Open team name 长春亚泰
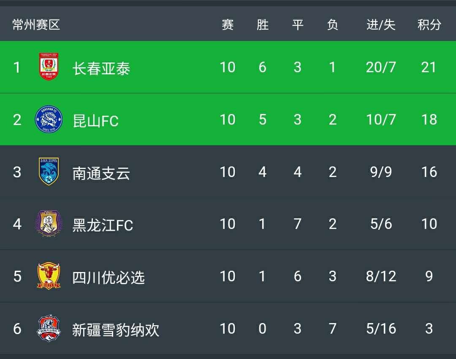Screen dimensions: 456x359 pyautogui.click(x=101, y=68)
